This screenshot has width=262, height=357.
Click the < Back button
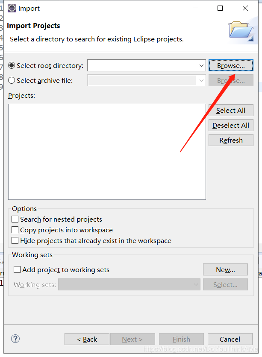(87, 339)
